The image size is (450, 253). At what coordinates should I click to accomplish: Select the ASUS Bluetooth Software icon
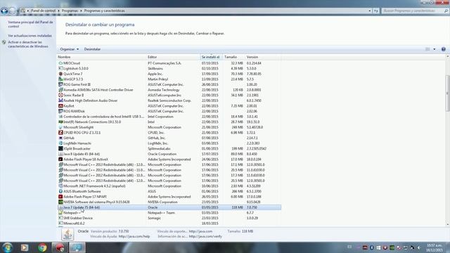pos(60,191)
